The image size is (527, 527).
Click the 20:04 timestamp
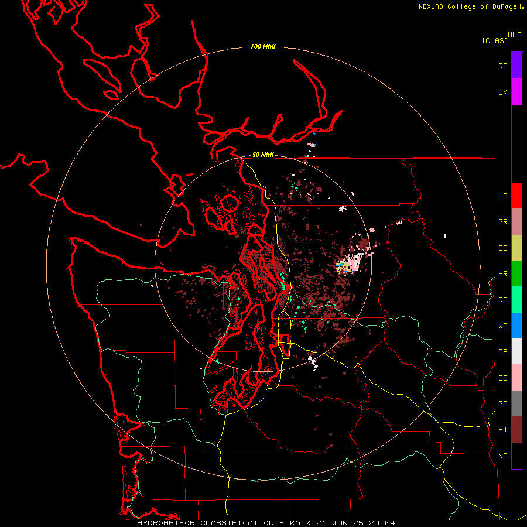pyautogui.click(x=382, y=523)
